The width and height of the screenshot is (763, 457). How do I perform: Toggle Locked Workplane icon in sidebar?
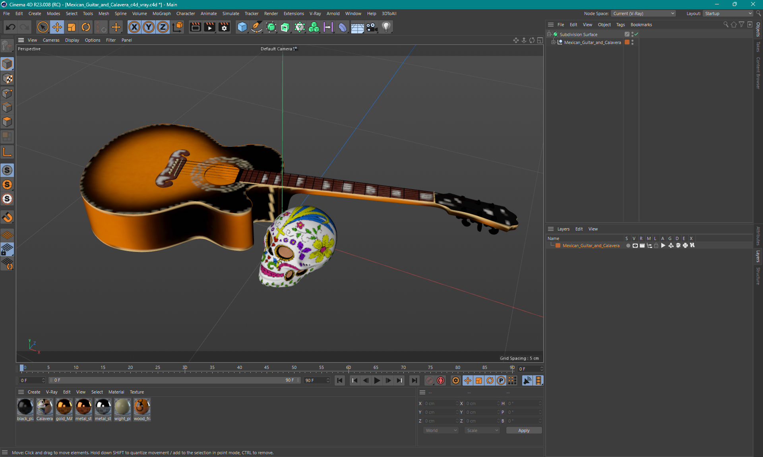point(7,250)
